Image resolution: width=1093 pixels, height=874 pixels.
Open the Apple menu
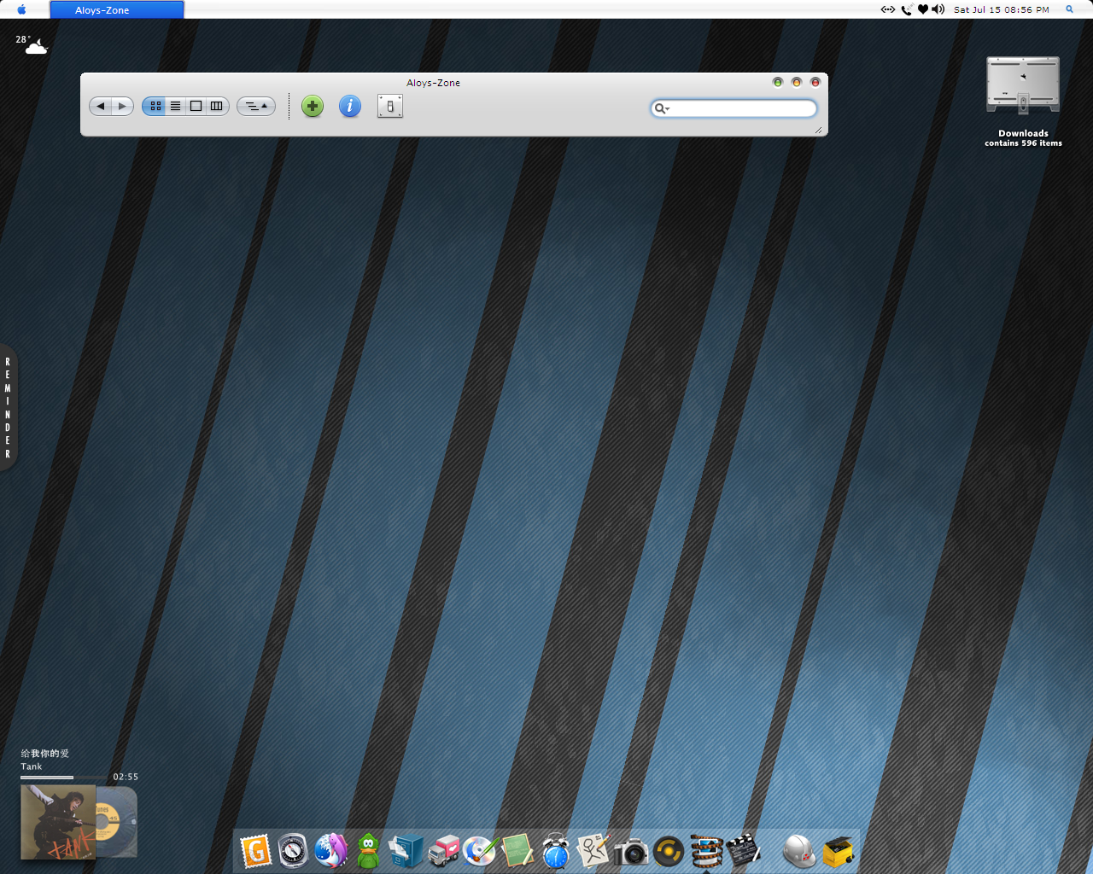tap(21, 9)
